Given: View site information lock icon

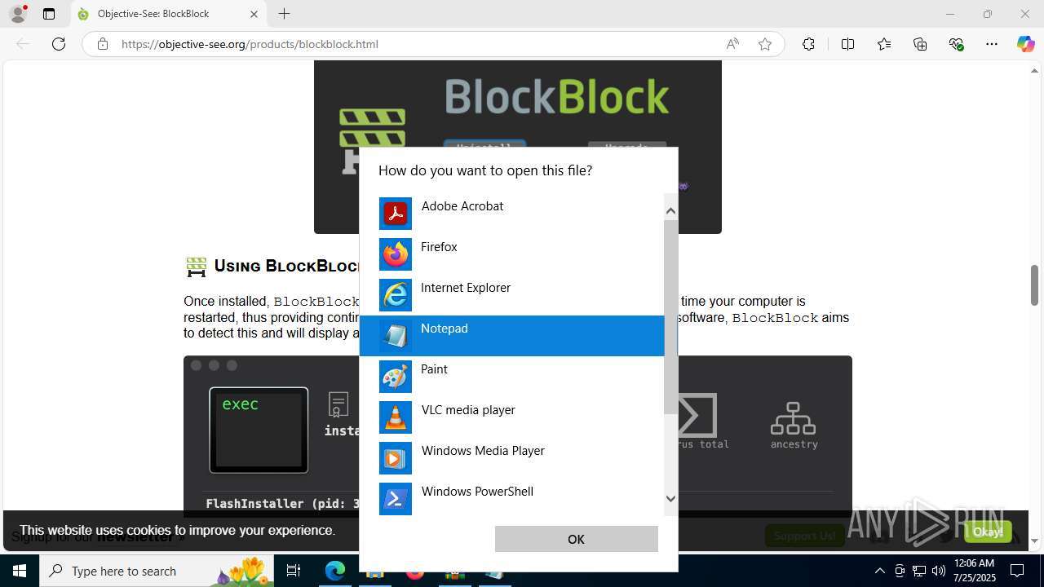Looking at the screenshot, I should [102, 44].
